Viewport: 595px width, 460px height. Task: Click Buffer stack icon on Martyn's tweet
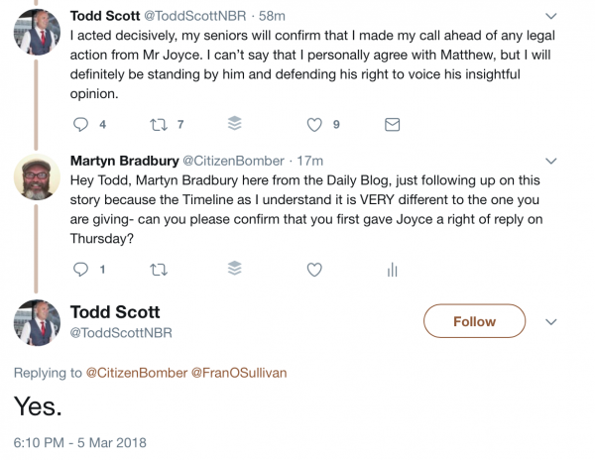235,269
